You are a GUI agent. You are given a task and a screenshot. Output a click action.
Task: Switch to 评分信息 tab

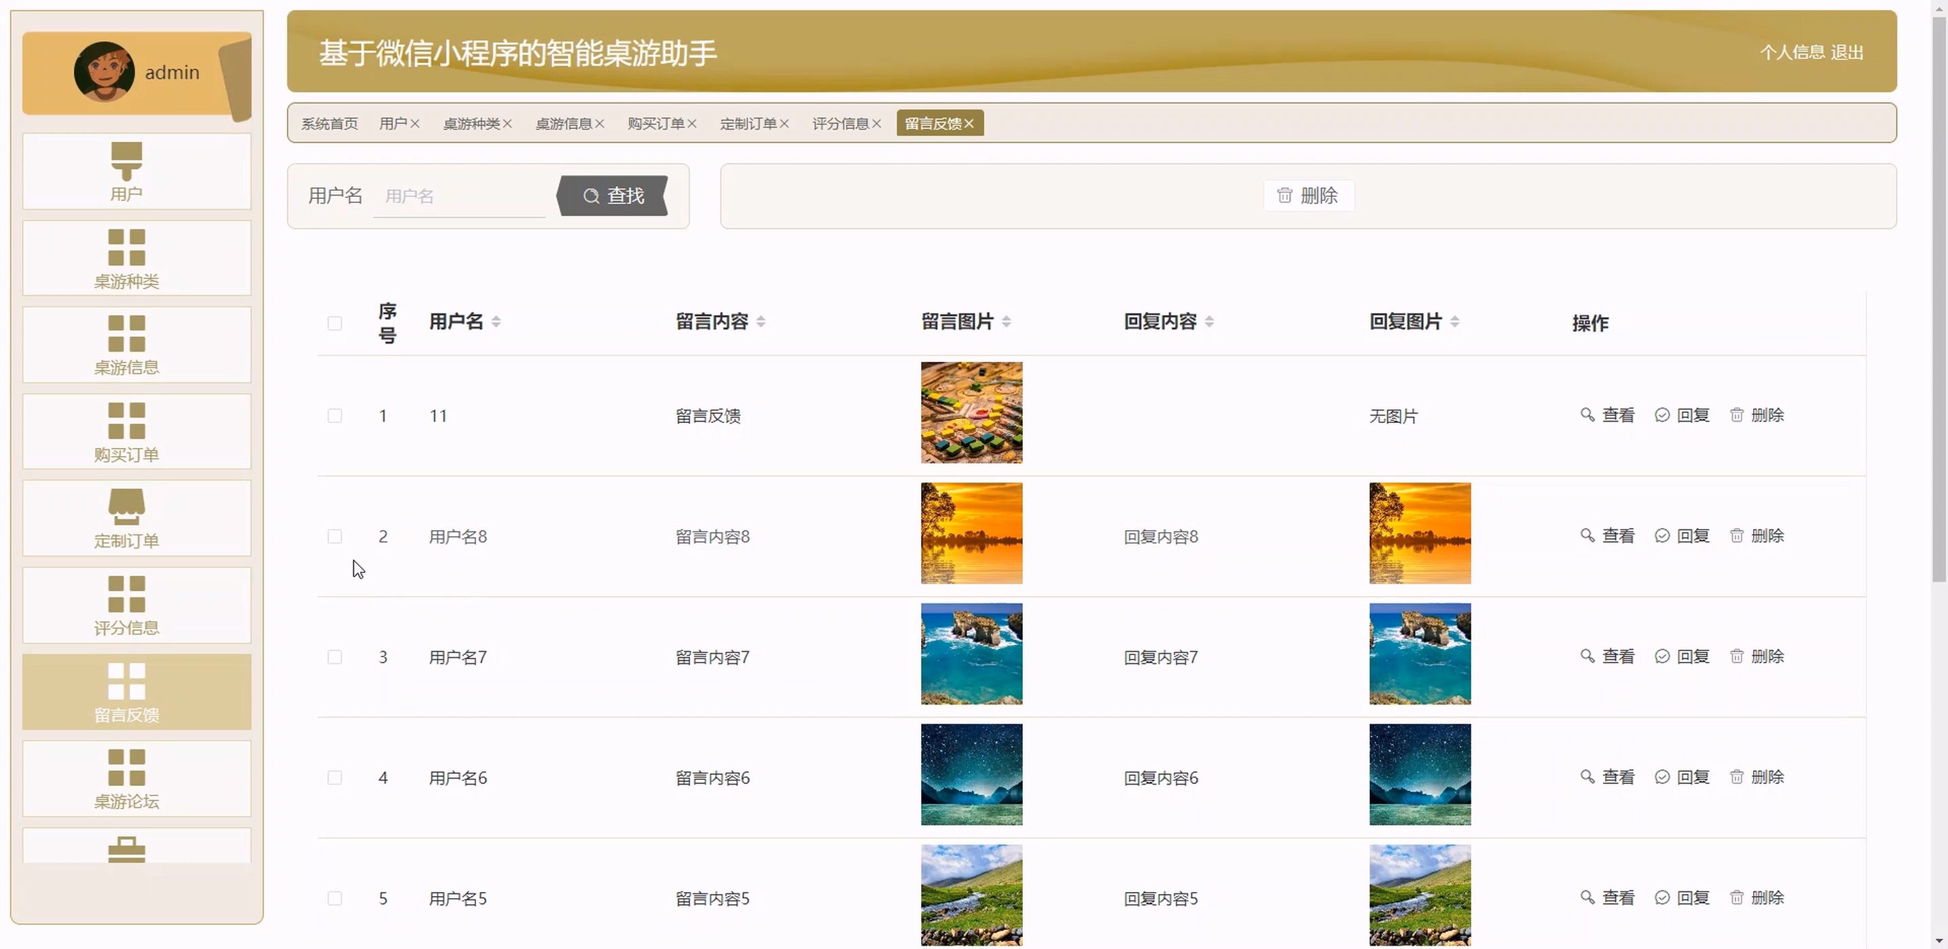point(840,123)
